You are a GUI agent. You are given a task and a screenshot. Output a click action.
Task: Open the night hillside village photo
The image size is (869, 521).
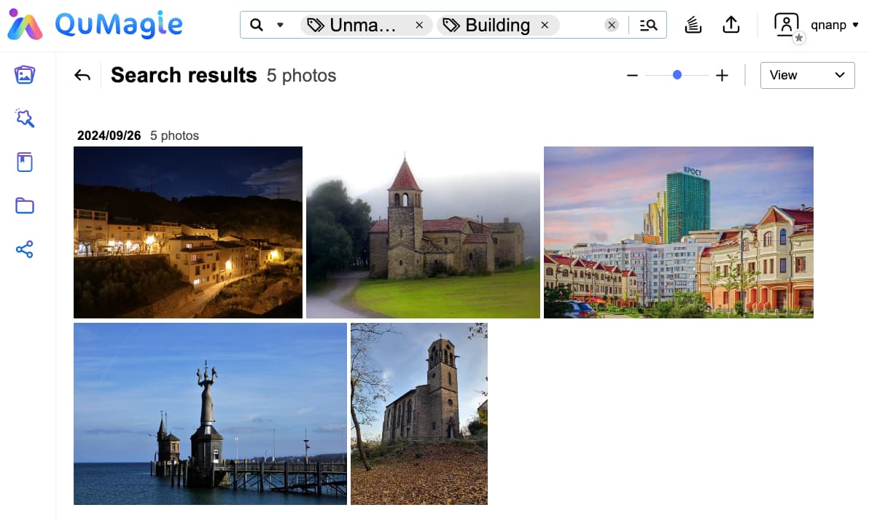[x=188, y=232]
